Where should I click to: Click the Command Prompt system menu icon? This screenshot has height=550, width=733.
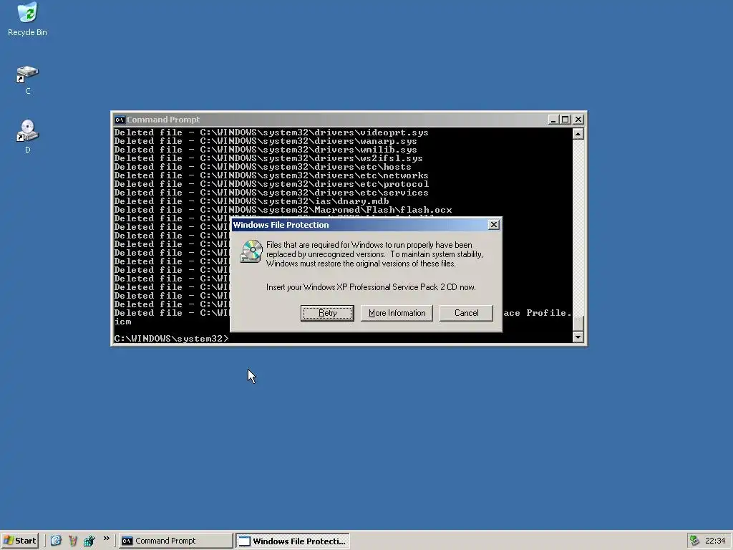pyautogui.click(x=120, y=120)
